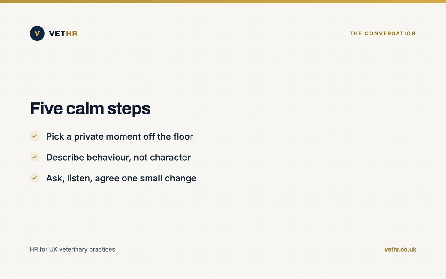Select the checkmark beside 'Ask, listen'
The height and width of the screenshot is (279, 446).
[34, 178]
